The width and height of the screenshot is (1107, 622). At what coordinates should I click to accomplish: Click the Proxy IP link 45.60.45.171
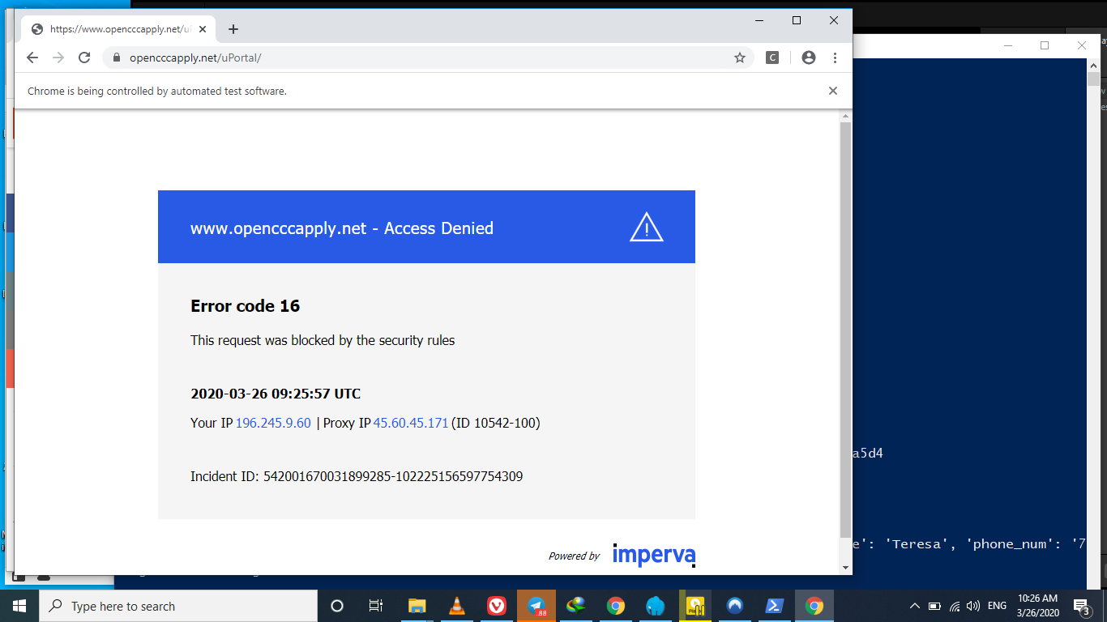tap(410, 423)
